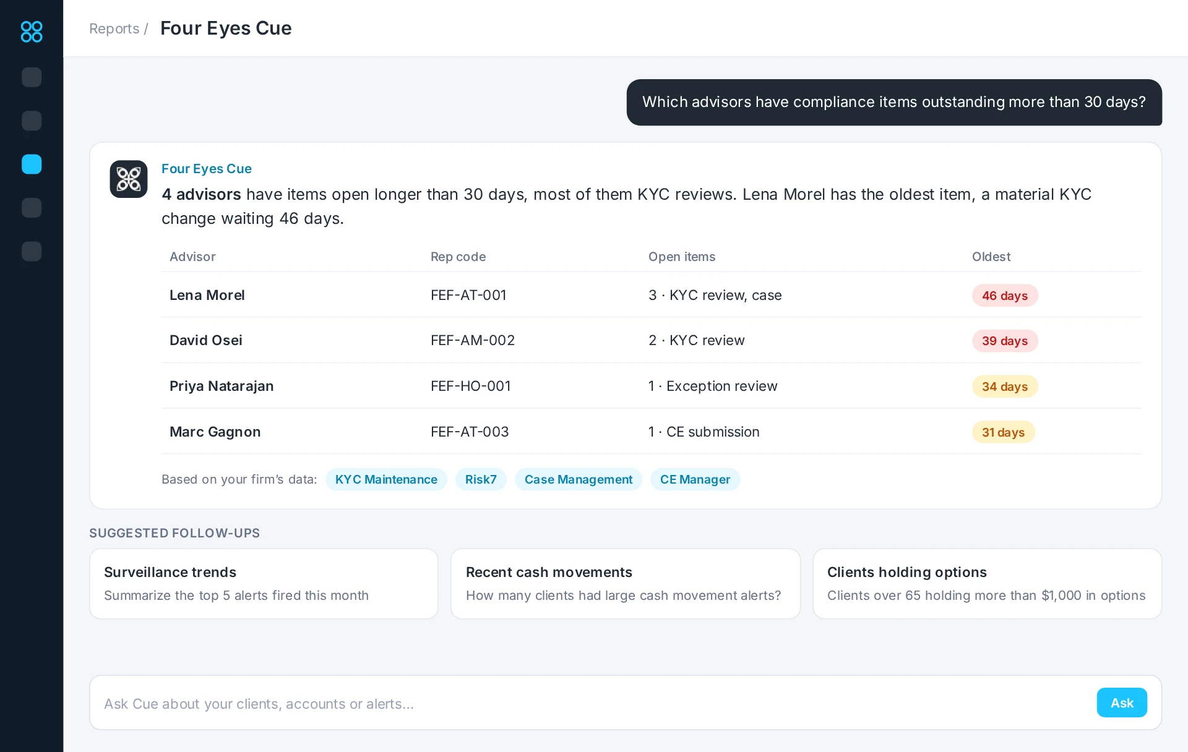Open the Risk7 data source chip

pos(481,479)
